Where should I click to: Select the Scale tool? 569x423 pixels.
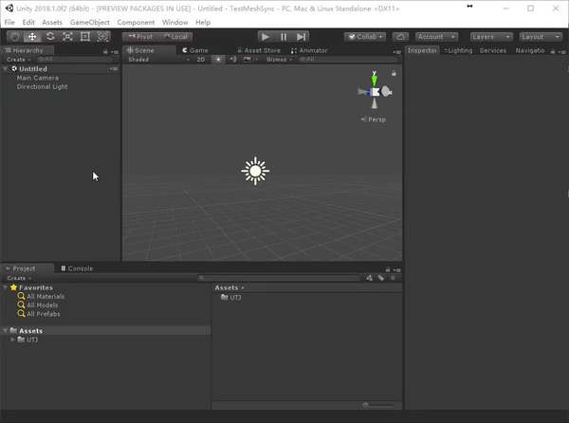[67, 37]
